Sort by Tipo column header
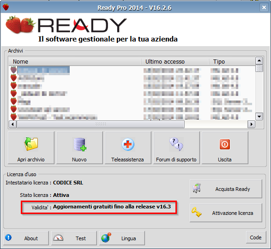Screen dimensions: 271x249 232,62
